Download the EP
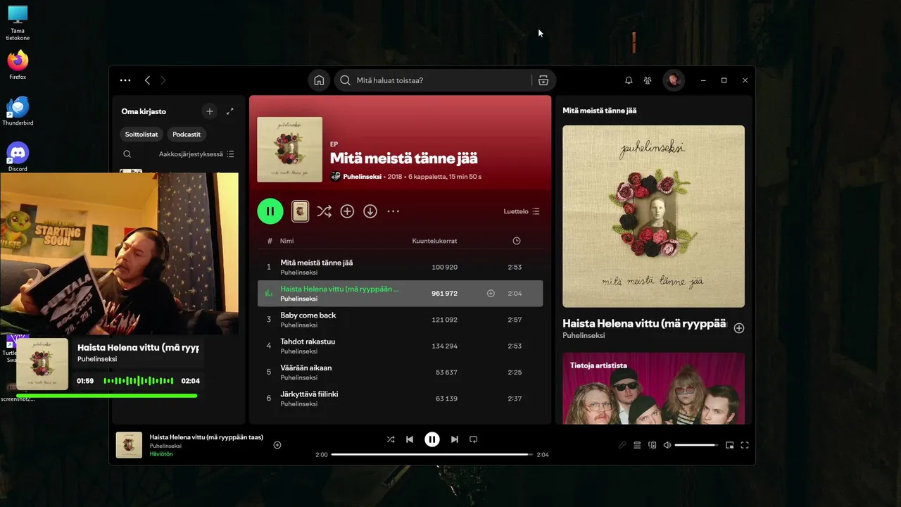 pyautogui.click(x=370, y=211)
